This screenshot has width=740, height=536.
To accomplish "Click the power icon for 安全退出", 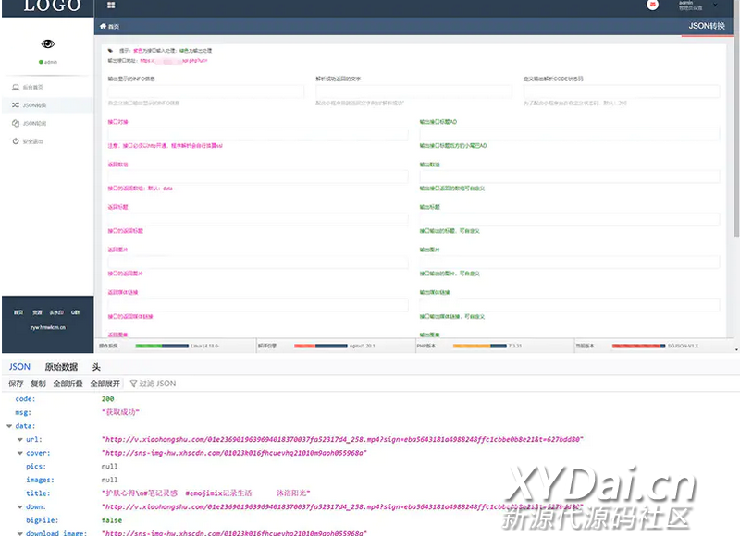I will [x=16, y=141].
